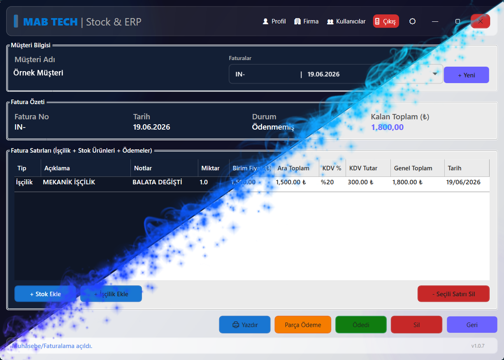Click the - Seçili Satırı Sil button
Screen dimensions: 504x360
[453, 294]
